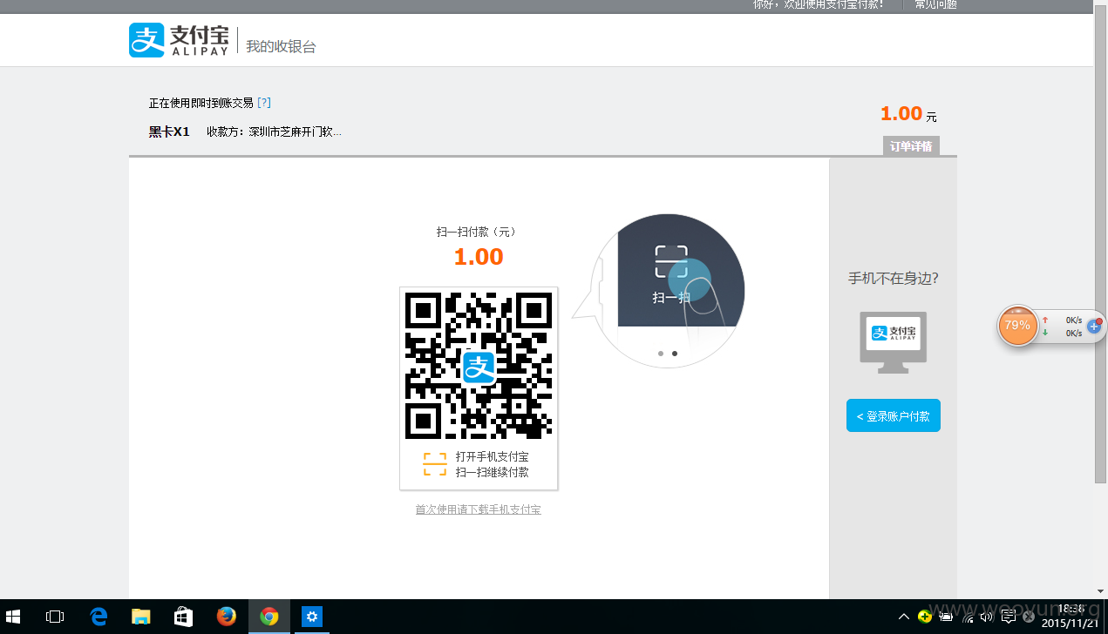Open the Windows Start menu
This screenshot has width=1108, height=634.
[x=14, y=617]
